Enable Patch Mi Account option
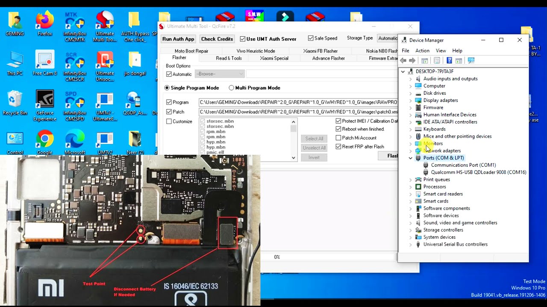The width and height of the screenshot is (547, 307). (338, 138)
